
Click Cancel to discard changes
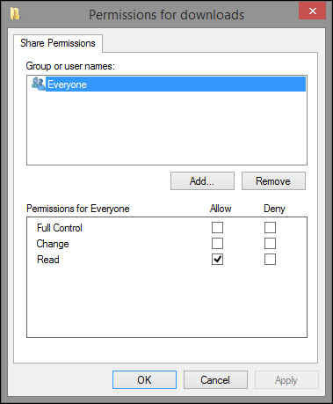(215, 380)
